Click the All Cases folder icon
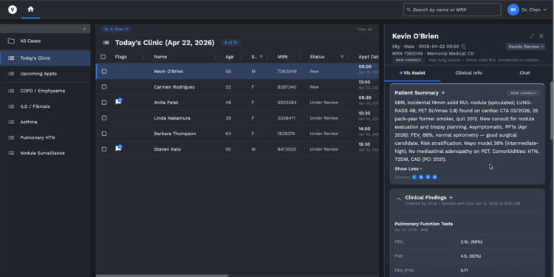This screenshot has width=554, height=277. click(x=11, y=41)
